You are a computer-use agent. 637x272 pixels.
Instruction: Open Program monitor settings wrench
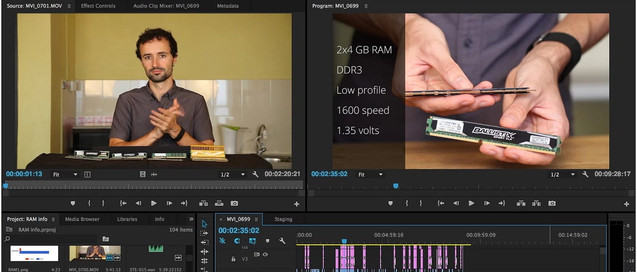click(x=585, y=174)
